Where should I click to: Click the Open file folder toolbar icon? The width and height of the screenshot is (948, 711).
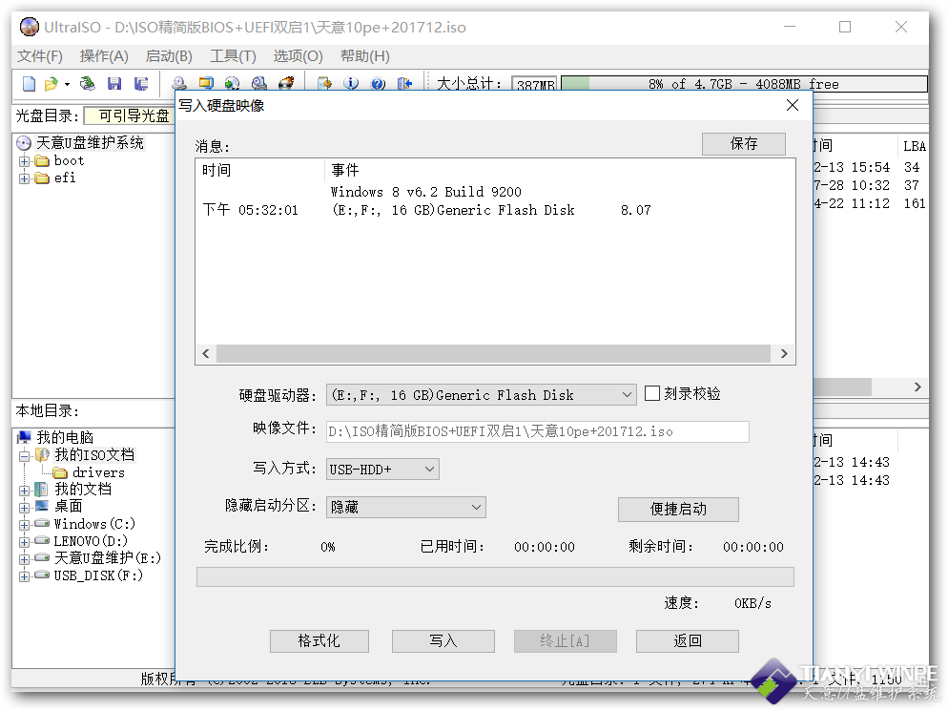[x=52, y=83]
